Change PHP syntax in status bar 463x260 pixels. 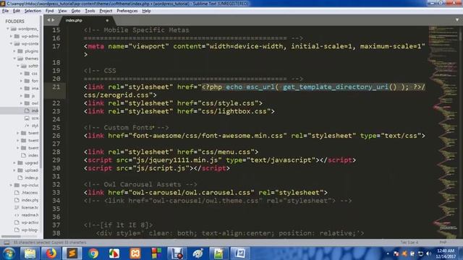tap(443, 243)
